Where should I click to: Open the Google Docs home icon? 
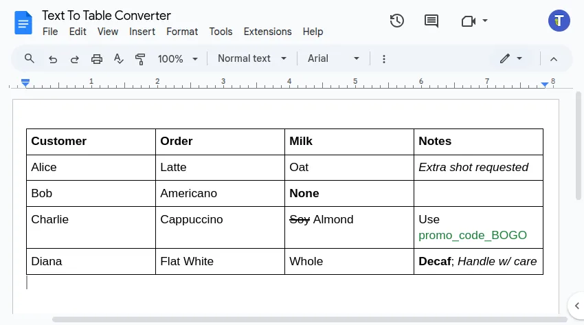tap(23, 23)
